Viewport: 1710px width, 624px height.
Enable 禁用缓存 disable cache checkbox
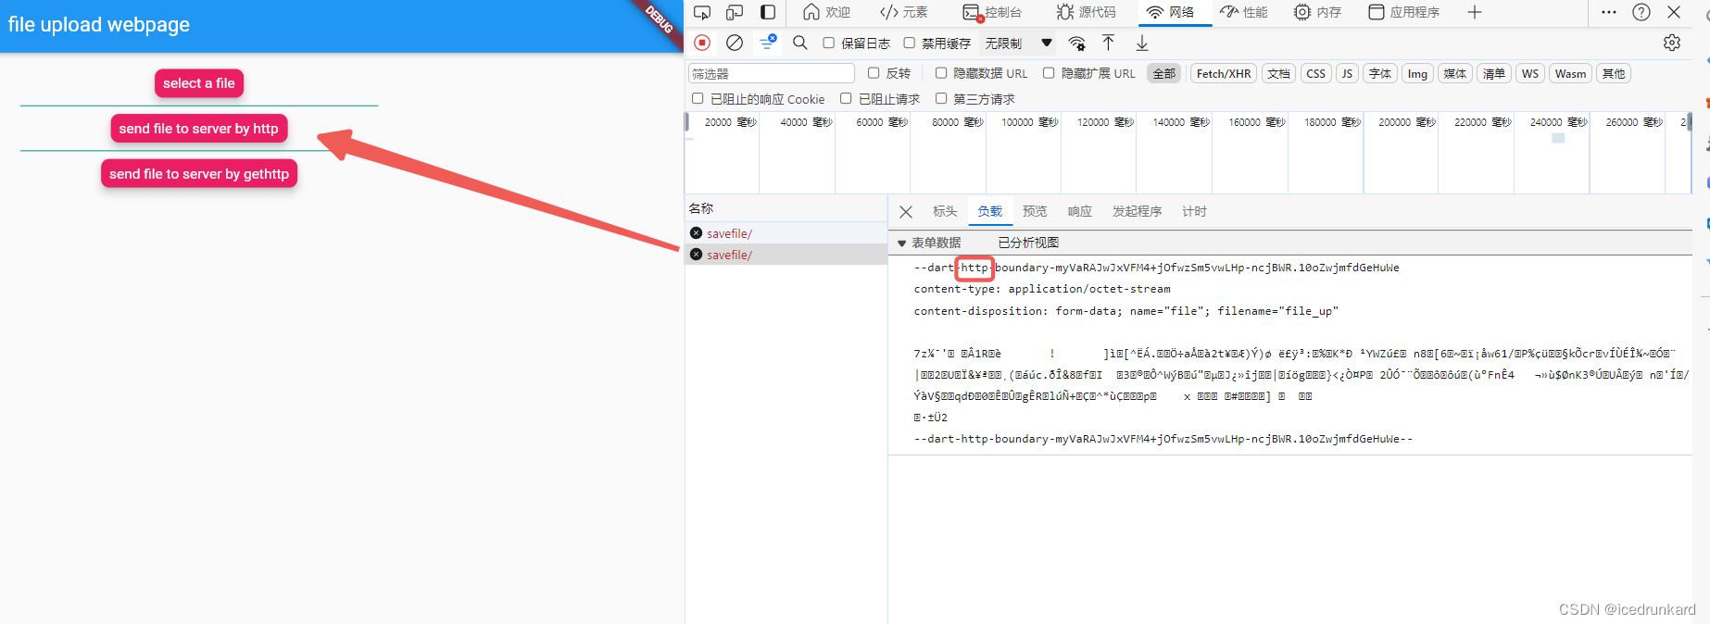[x=910, y=43]
